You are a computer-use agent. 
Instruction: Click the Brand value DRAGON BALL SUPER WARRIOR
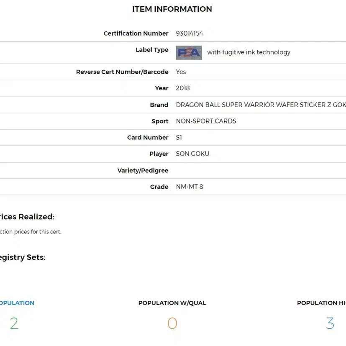click(x=261, y=105)
